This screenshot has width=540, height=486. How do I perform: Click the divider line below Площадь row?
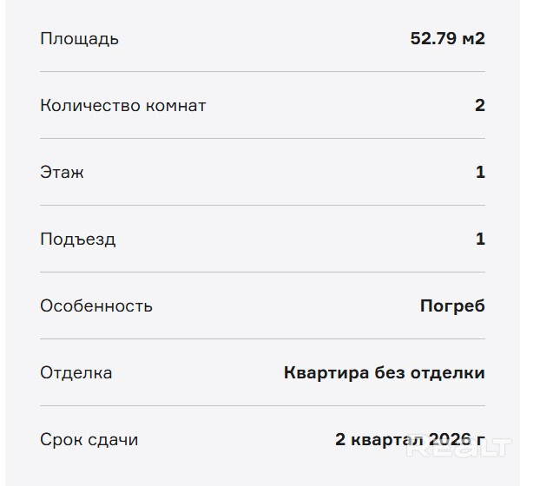262,72
